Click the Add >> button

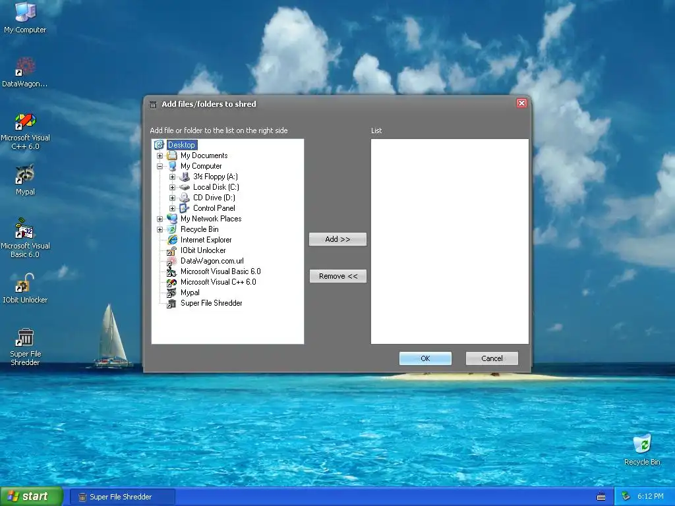pyautogui.click(x=338, y=239)
